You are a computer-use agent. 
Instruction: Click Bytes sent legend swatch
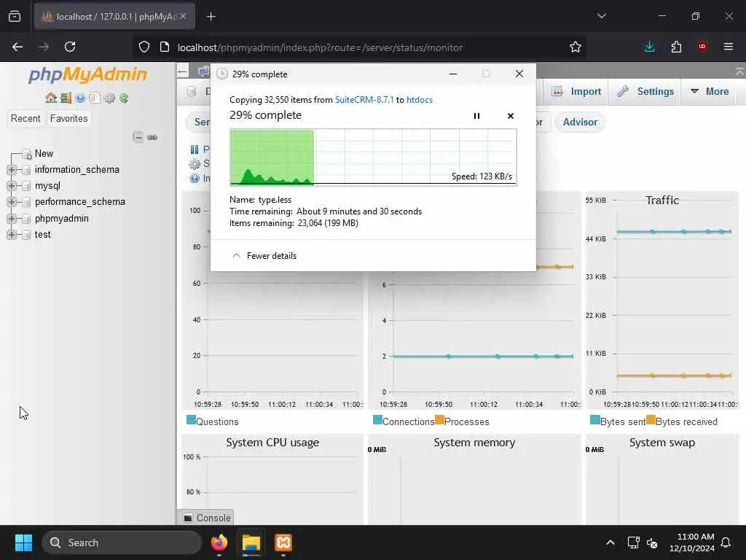(x=594, y=419)
